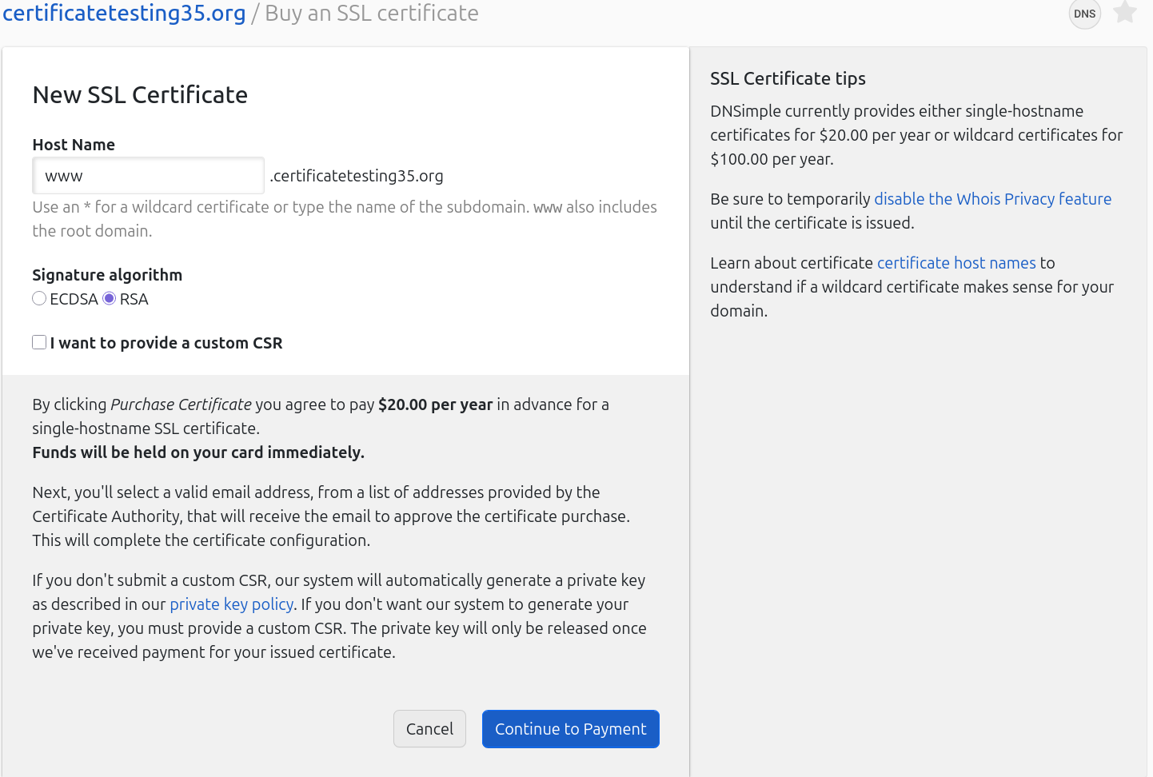Choose the RSA radio button

(x=110, y=299)
